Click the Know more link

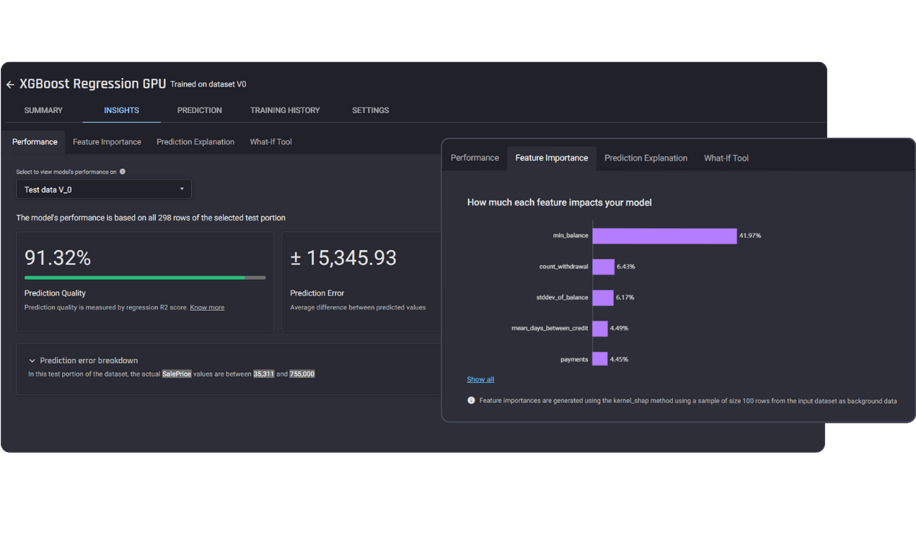207,307
